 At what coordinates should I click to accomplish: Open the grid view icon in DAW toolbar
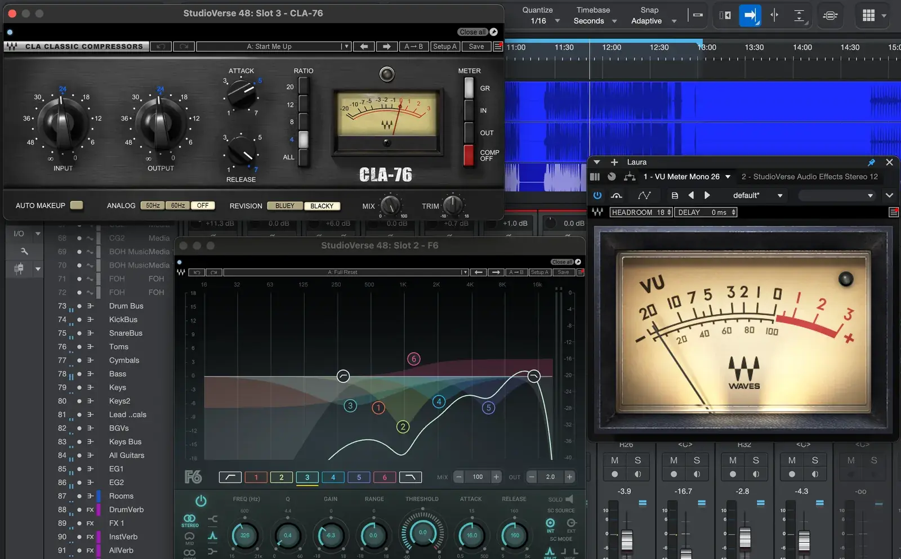[x=868, y=16]
